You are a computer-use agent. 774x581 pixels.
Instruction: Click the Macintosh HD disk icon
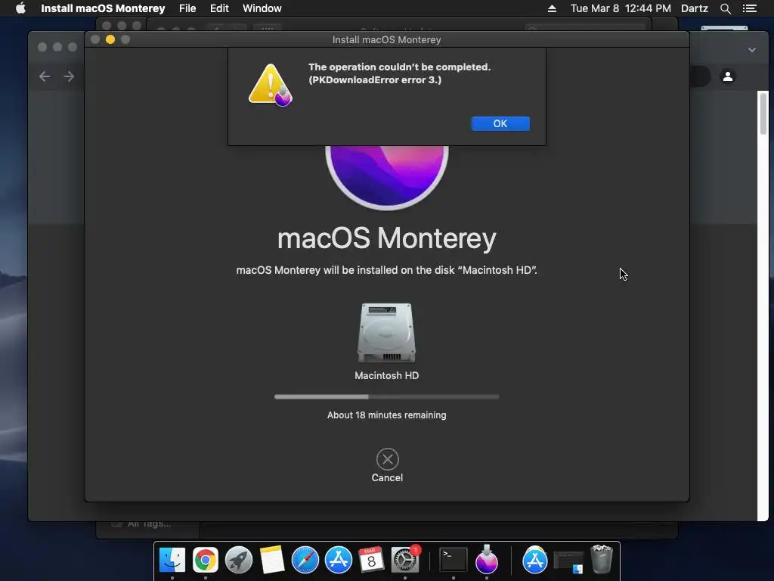coord(386,333)
